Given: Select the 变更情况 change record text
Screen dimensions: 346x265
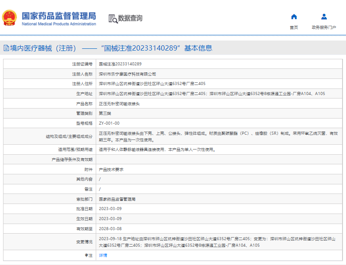Looking at the screenshot, I should click(x=217, y=242).
